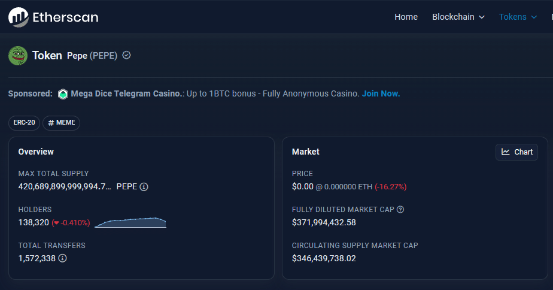Click help icon by Fully Diluted Market Cap

click(400, 210)
